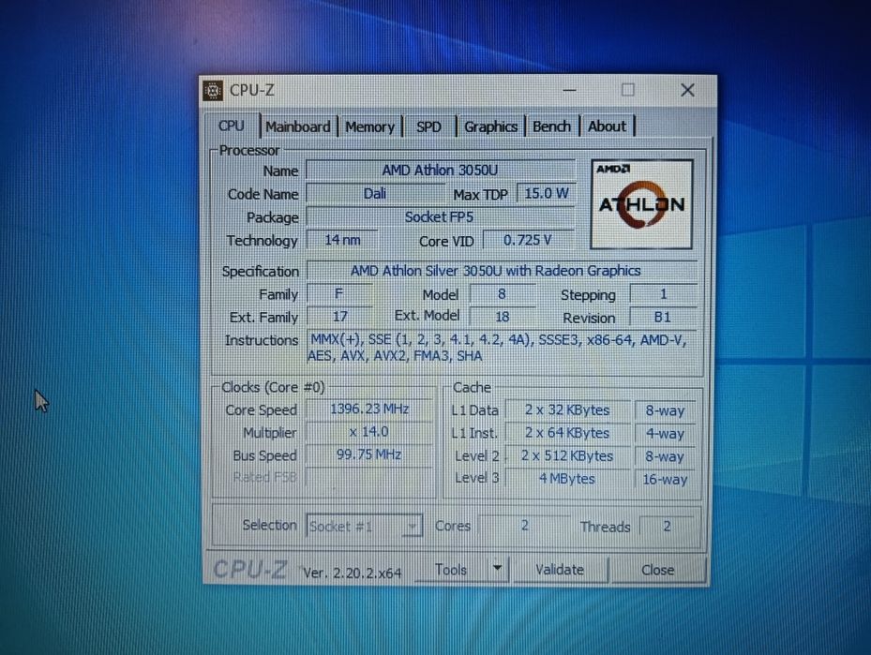Open the Socket #1 selection dropdown
The height and width of the screenshot is (655, 871).
[365, 526]
